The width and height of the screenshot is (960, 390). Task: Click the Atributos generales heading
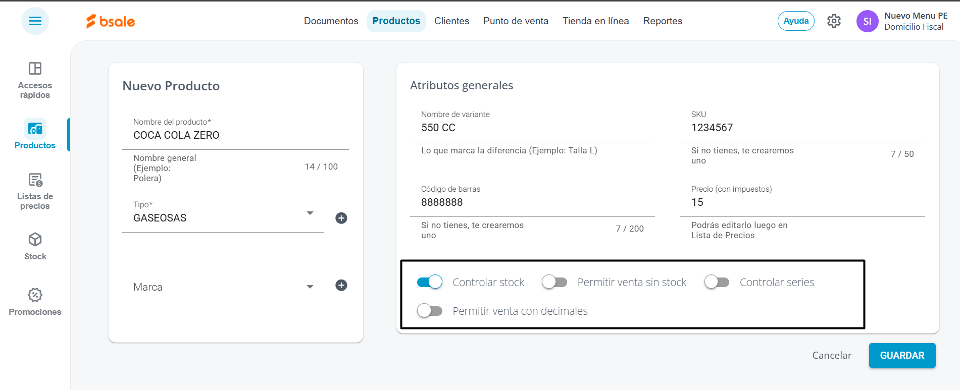tap(462, 85)
